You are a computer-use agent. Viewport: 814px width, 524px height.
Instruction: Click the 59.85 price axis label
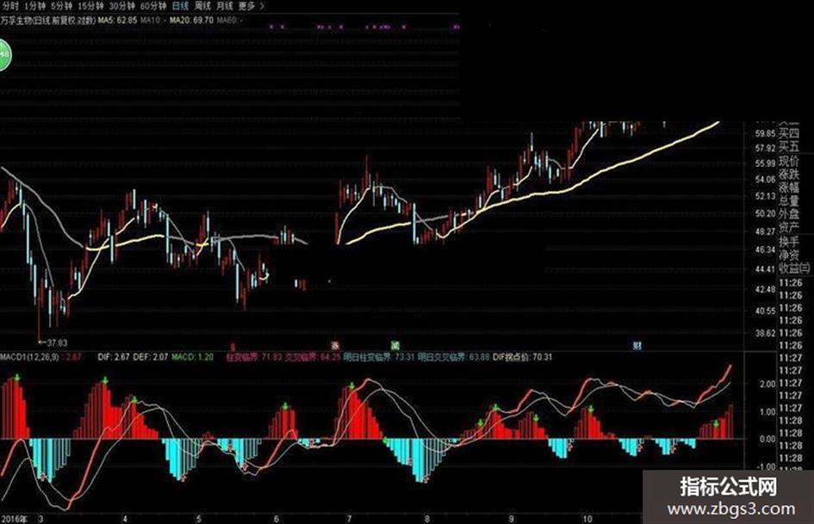[765, 133]
